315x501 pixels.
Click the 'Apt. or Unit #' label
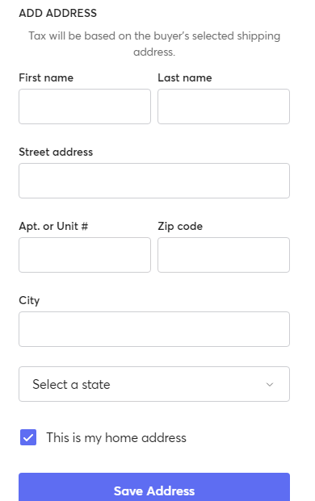point(53,226)
